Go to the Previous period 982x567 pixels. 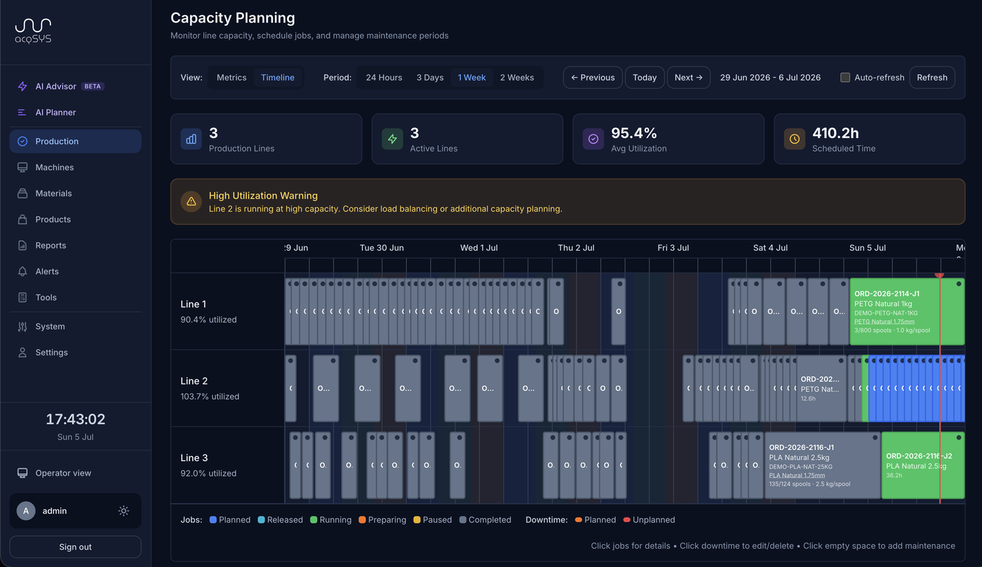point(593,78)
